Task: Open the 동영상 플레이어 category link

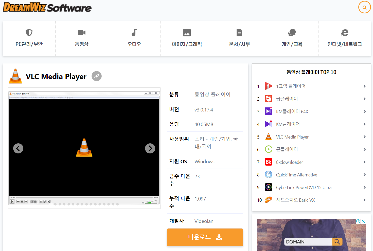Action: 212,95
